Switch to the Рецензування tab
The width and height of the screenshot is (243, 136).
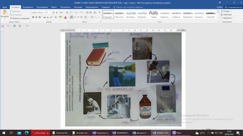[x=92, y=7]
